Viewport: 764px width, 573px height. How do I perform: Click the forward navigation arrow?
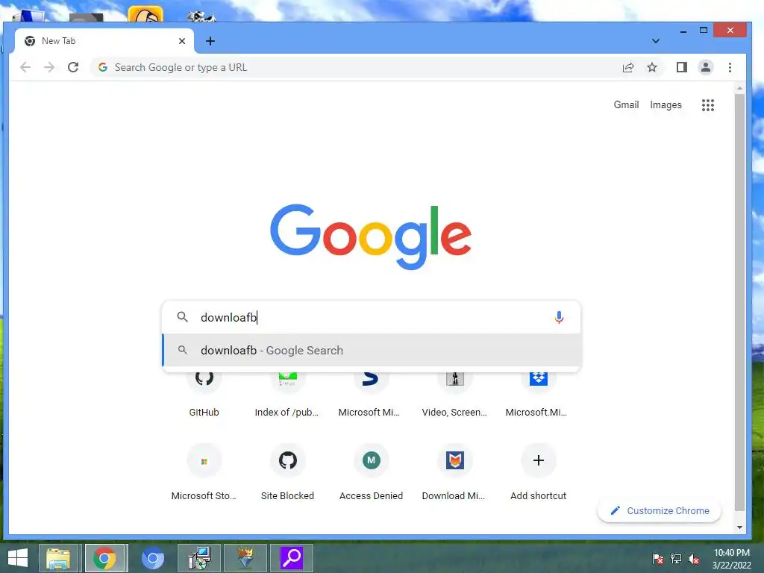point(49,67)
